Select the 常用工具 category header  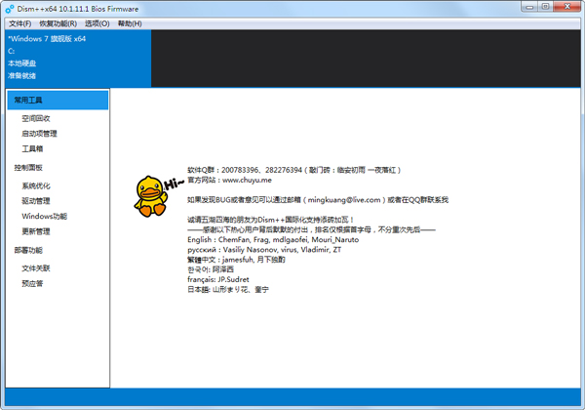(x=58, y=101)
